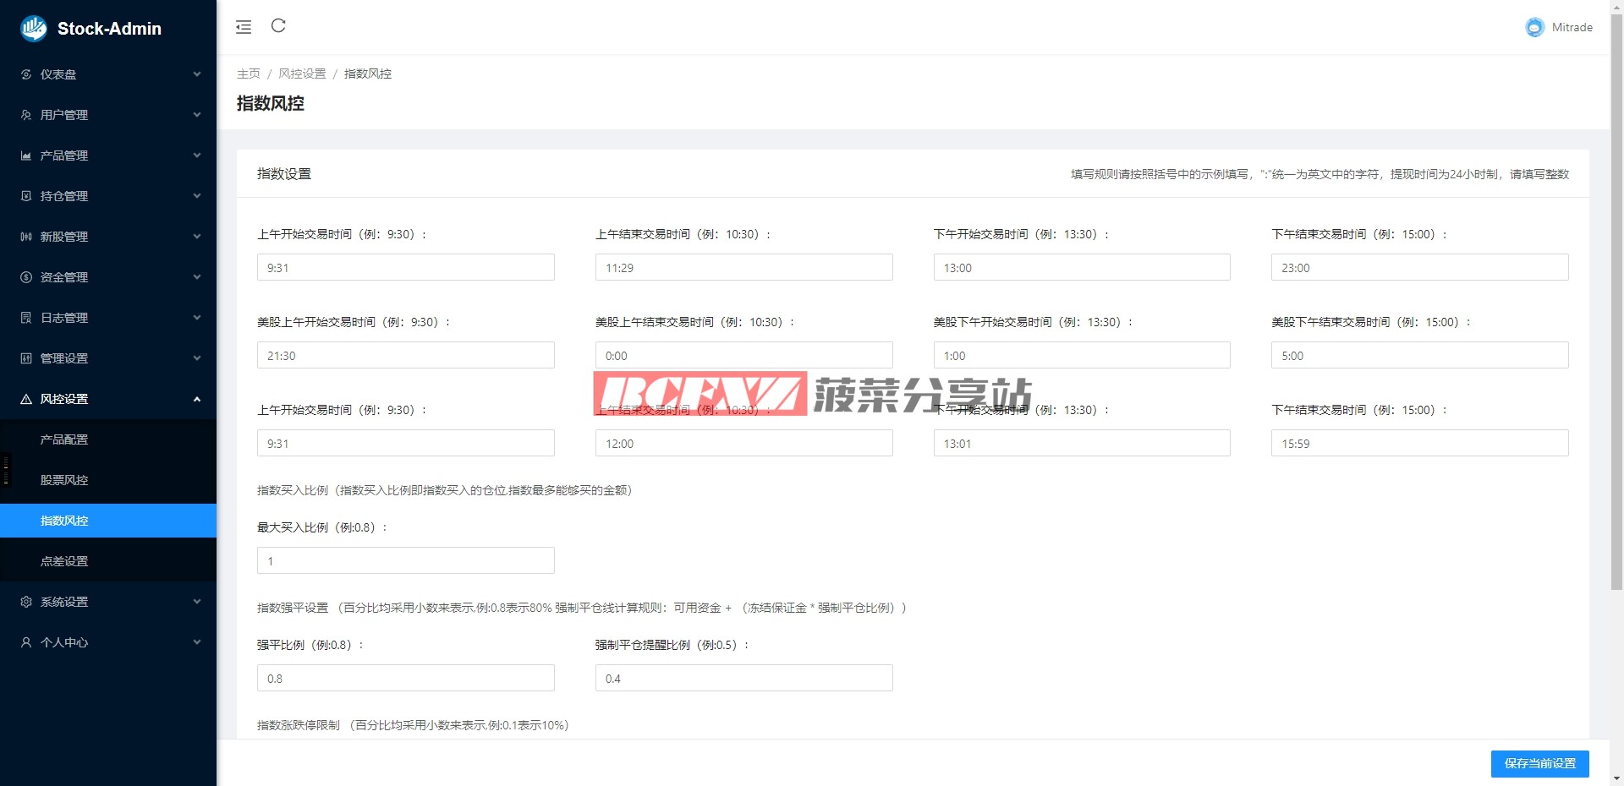The width and height of the screenshot is (1624, 786).
Task: Go to 主页 breadcrumb link
Action: (249, 74)
